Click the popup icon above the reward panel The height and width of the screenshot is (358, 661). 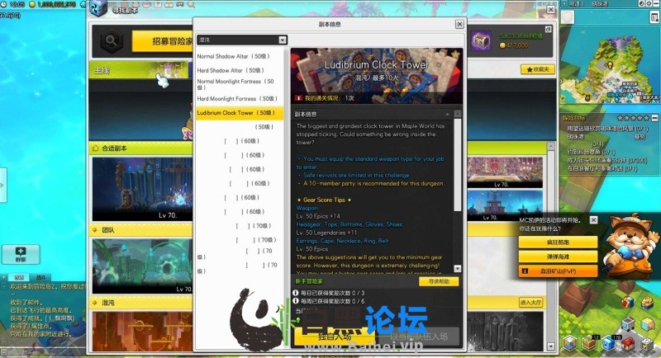(x=548, y=30)
